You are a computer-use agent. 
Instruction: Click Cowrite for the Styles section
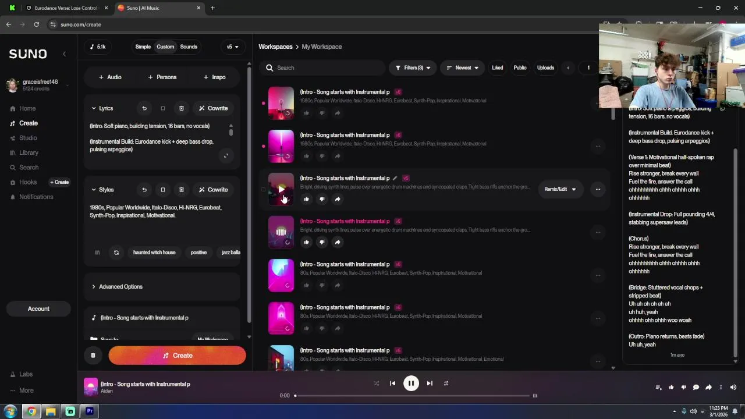click(x=213, y=190)
